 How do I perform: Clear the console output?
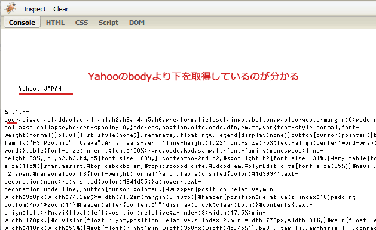(x=60, y=9)
